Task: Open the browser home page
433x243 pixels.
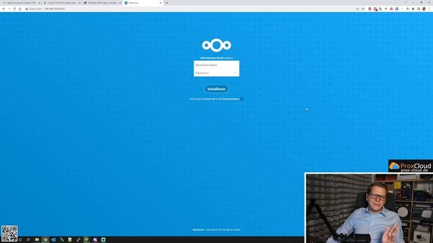Action: coord(20,9)
